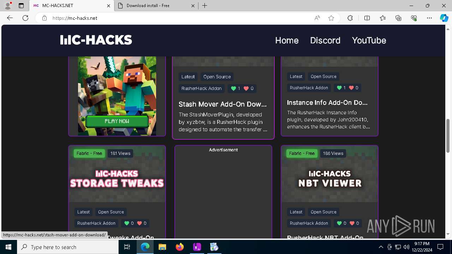This screenshot has height=254, width=452.
Task: Add page to favorites star icon
Action: point(331,18)
